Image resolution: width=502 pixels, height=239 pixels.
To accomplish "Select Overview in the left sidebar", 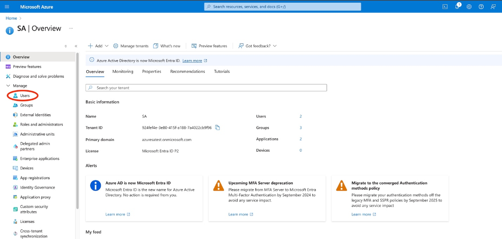I will click(x=38, y=57).
